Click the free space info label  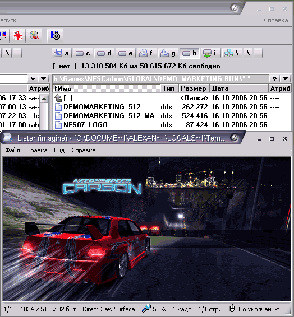(136, 66)
